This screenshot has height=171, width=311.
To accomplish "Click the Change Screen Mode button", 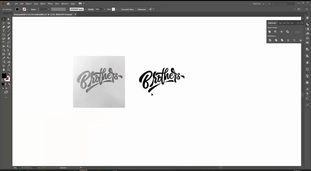I will tap(6, 92).
